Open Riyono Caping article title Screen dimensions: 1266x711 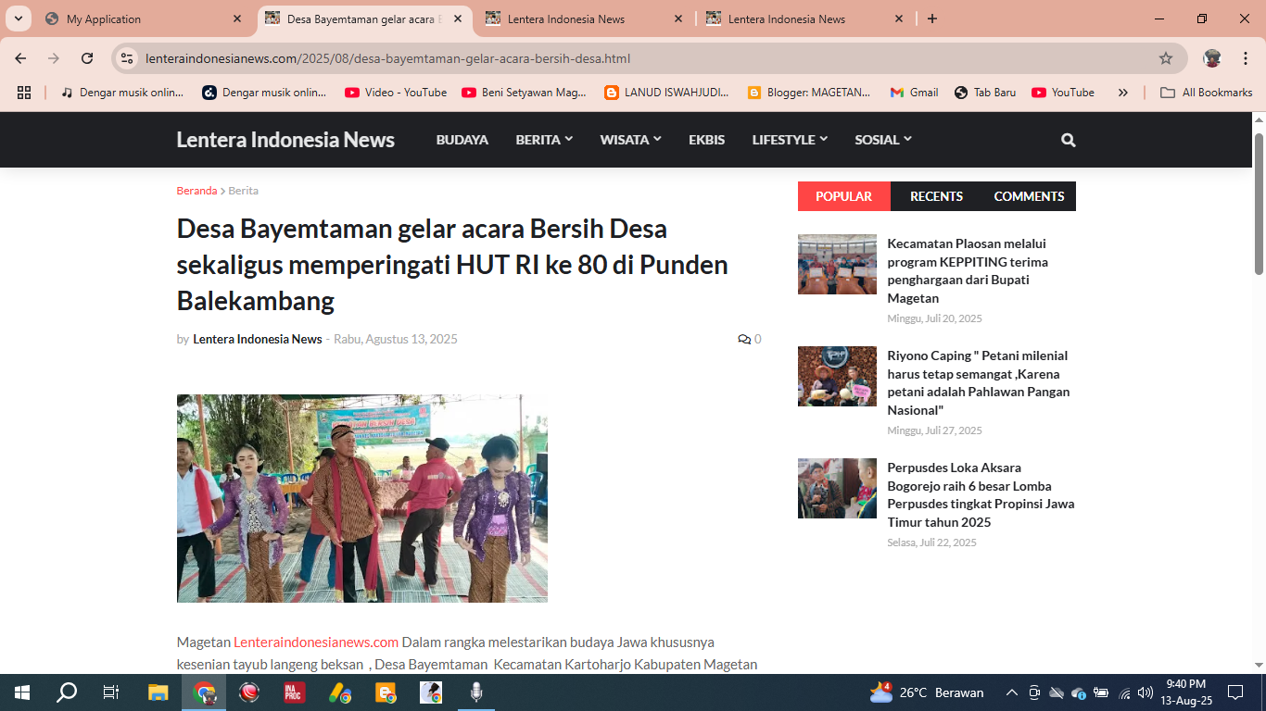[x=979, y=383]
